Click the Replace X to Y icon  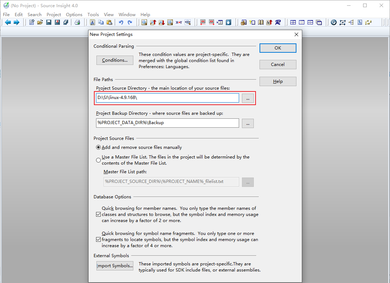(x=179, y=22)
